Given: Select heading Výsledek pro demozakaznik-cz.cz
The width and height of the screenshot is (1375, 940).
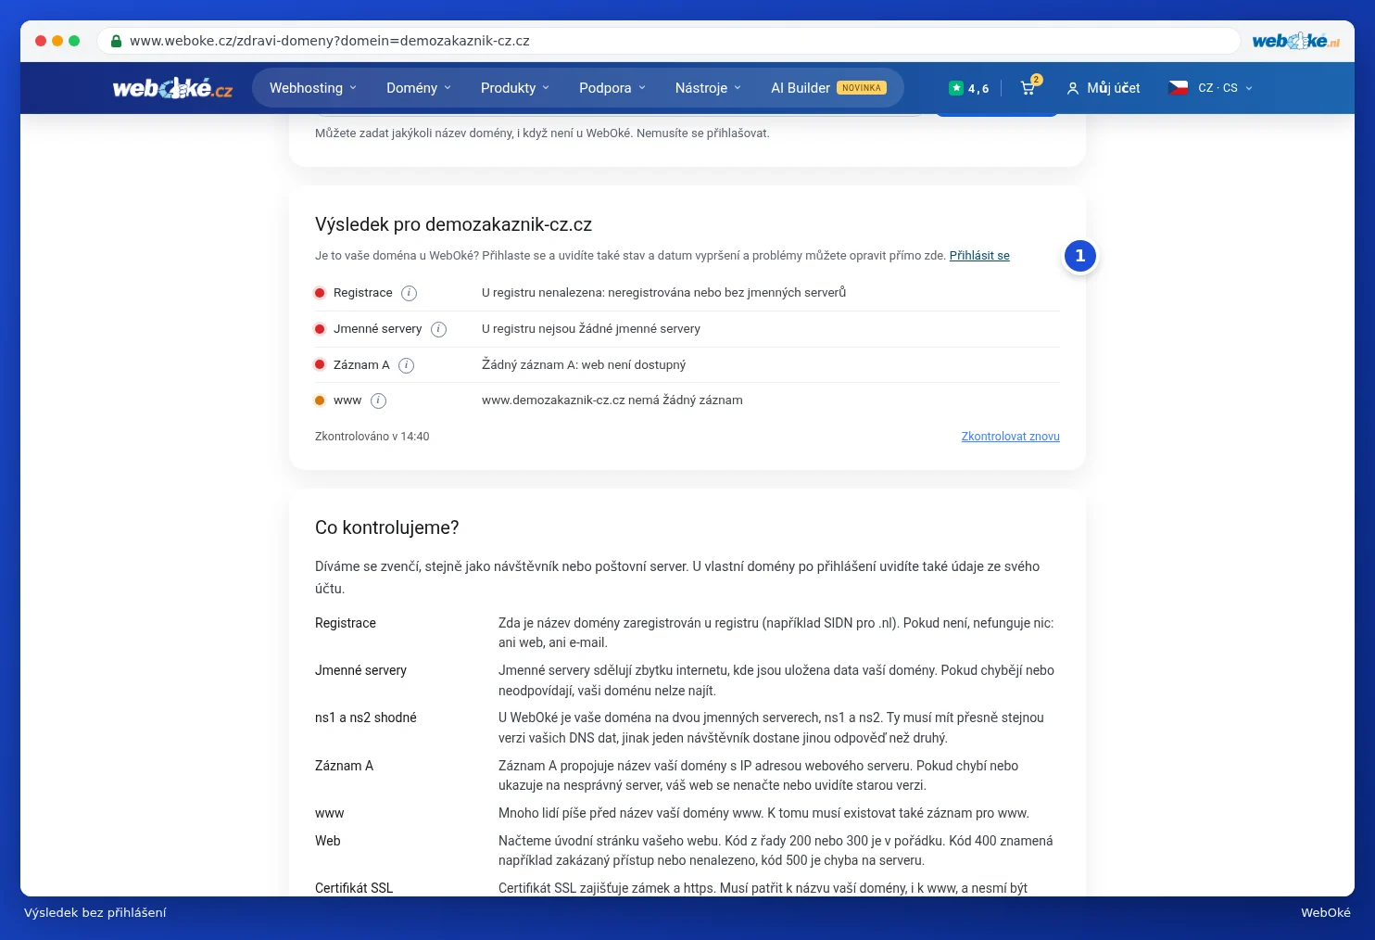Looking at the screenshot, I should 453,224.
